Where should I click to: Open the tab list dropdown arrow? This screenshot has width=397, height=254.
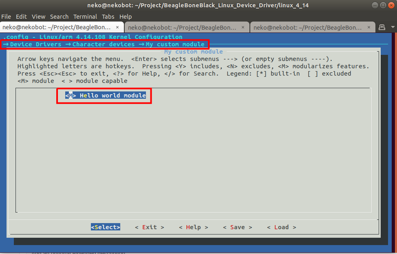(x=393, y=27)
